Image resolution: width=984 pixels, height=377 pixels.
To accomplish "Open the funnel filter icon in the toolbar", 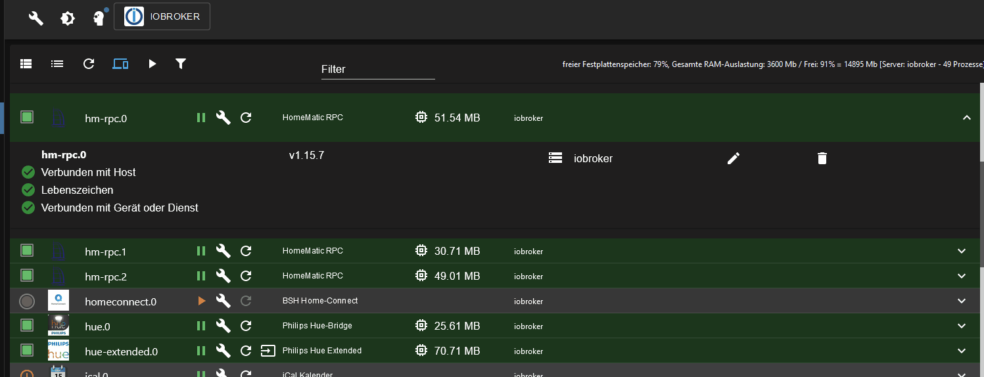I will pos(181,64).
